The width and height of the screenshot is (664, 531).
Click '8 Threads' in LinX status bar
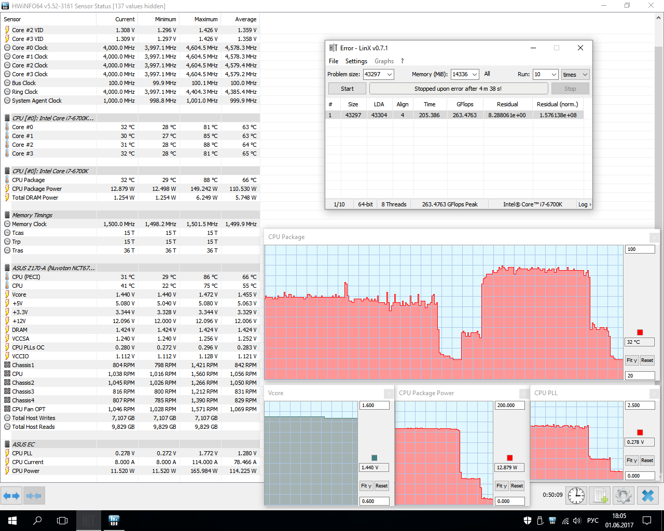(394, 204)
